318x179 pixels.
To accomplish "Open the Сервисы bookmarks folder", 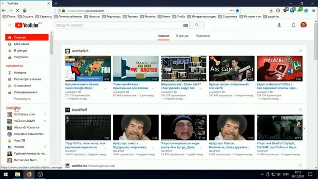I will [43, 16].
